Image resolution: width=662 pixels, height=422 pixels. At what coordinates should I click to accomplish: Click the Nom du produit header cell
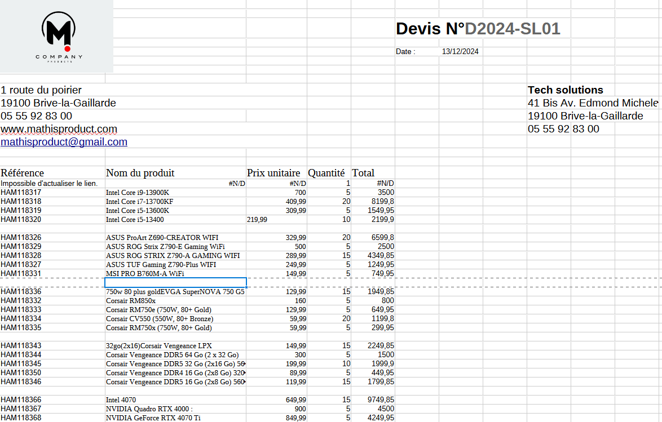(x=140, y=173)
